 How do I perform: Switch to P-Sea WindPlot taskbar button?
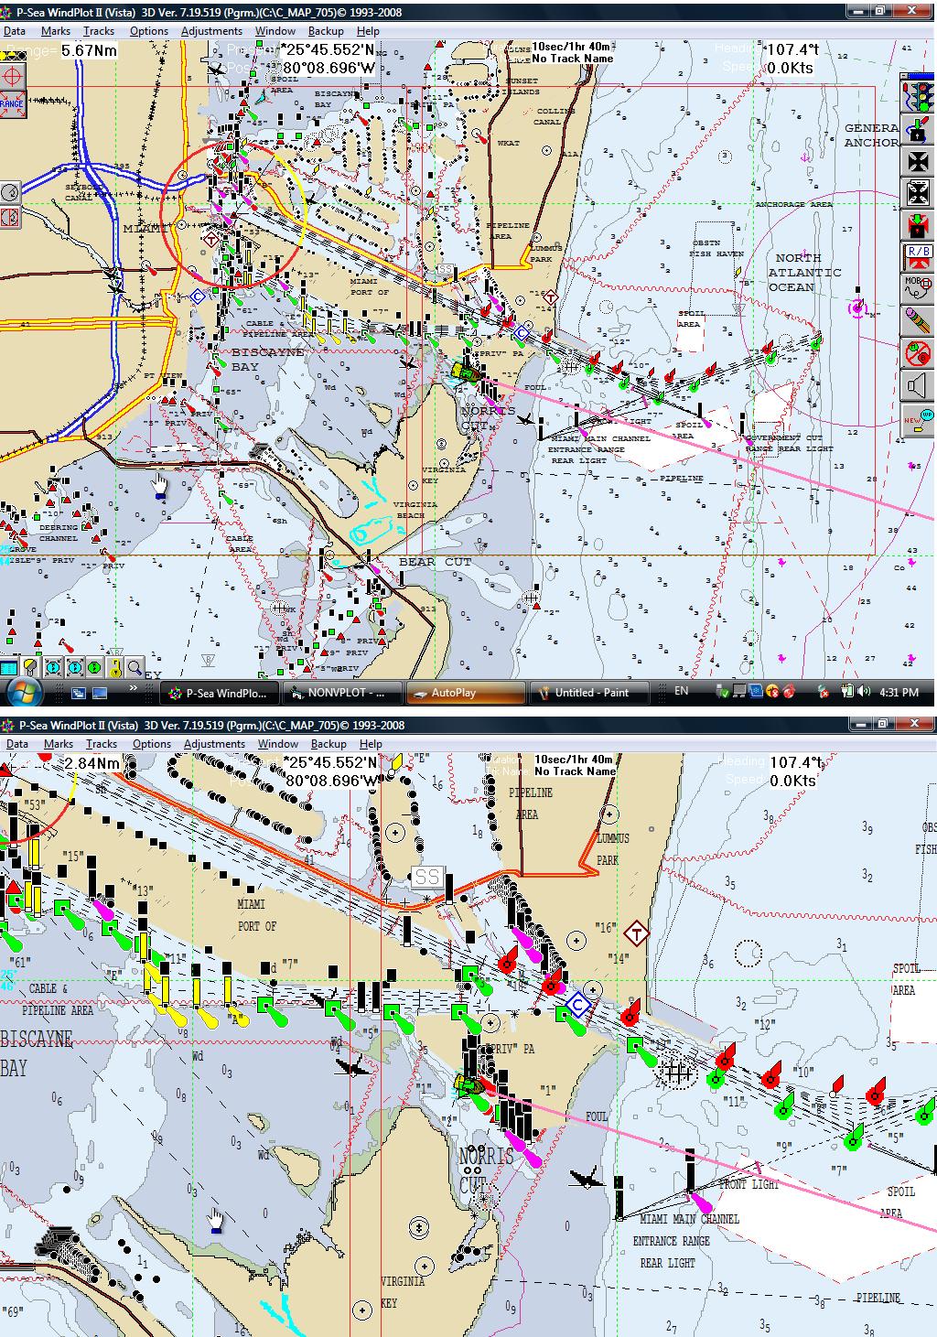coord(220,693)
